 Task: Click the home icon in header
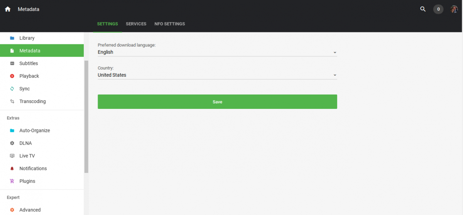[8, 9]
